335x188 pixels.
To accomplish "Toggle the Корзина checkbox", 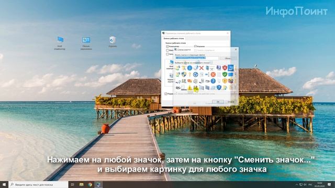I will pos(195,46).
